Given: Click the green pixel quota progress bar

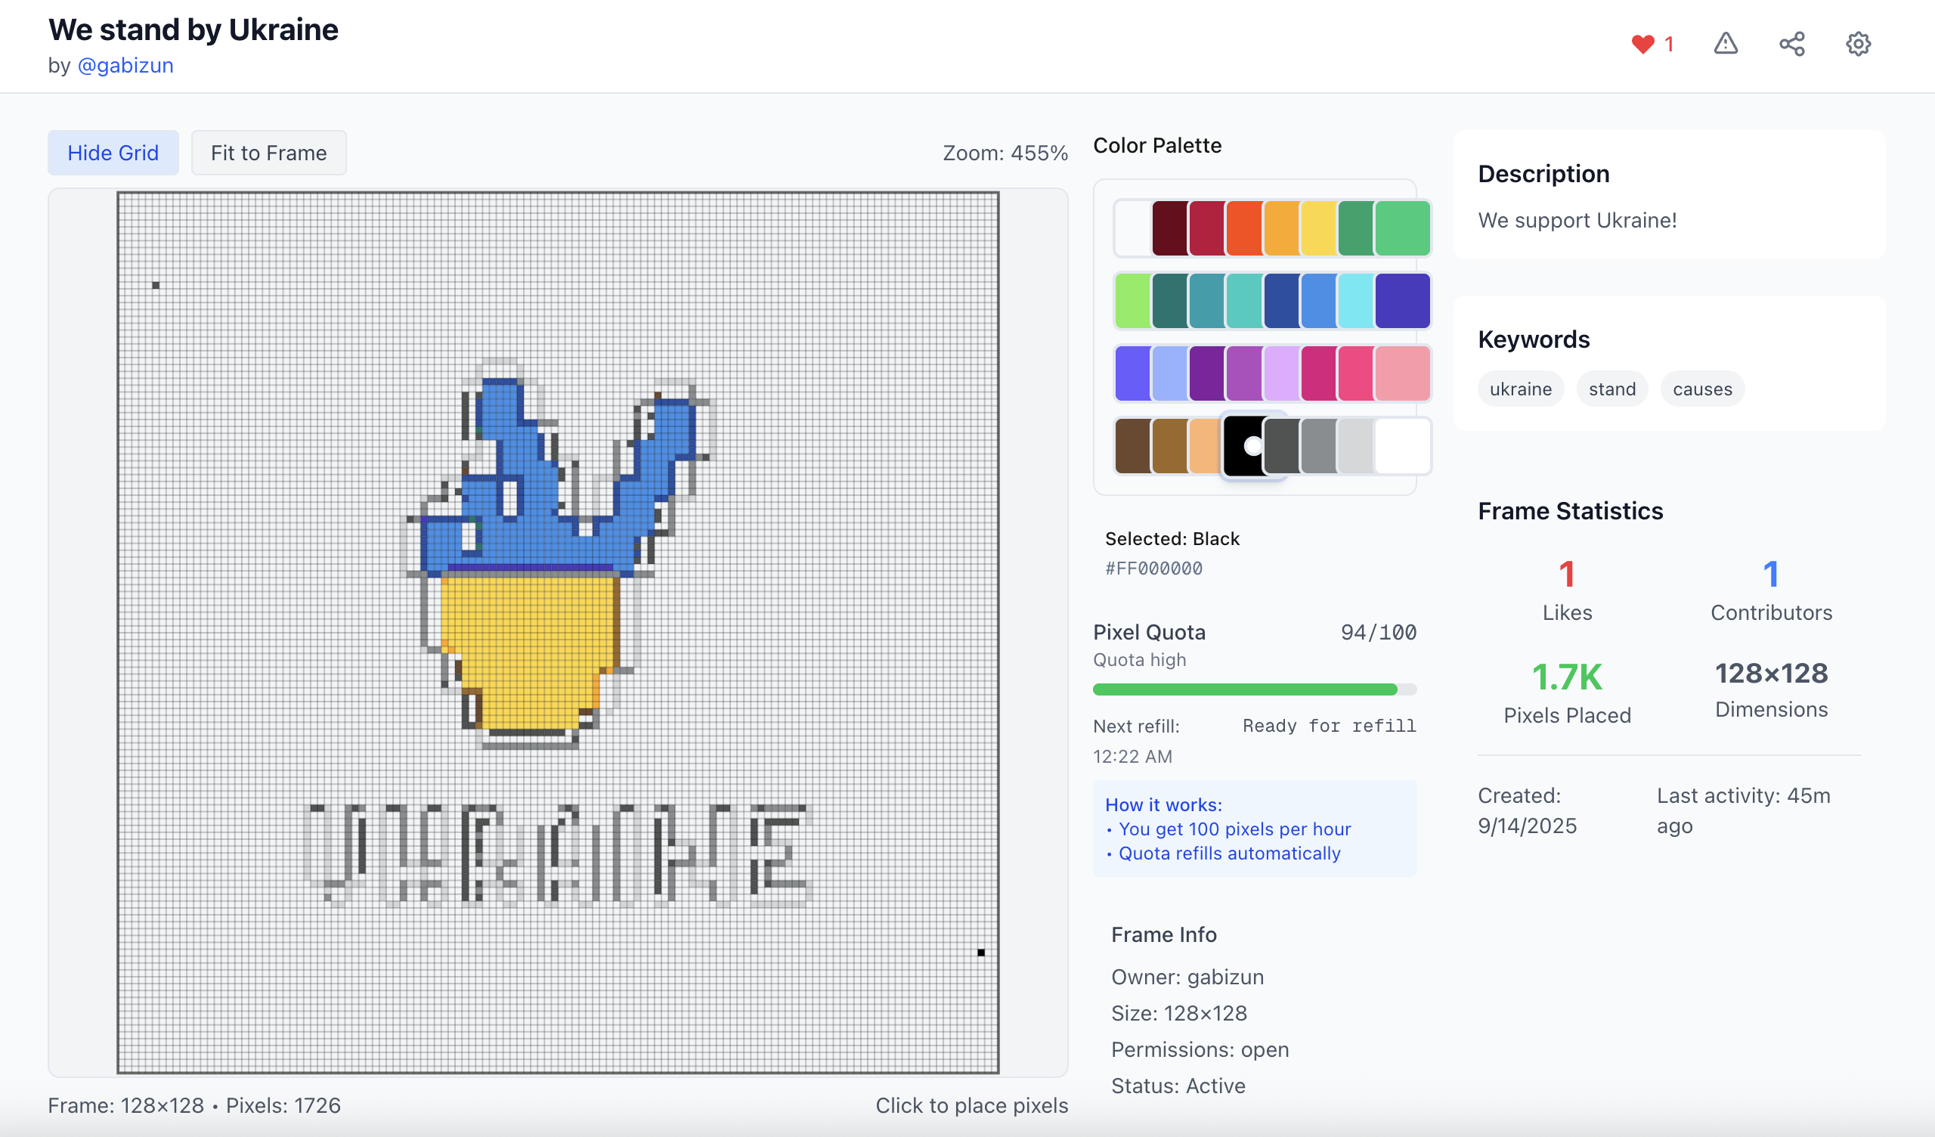Looking at the screenshot, I should click(1244, 689).
